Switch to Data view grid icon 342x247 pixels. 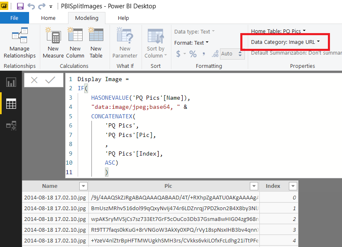11,103
